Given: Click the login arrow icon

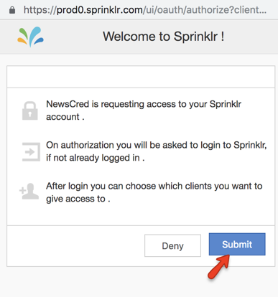Looking at the screenshot, I should click(31, 152).
